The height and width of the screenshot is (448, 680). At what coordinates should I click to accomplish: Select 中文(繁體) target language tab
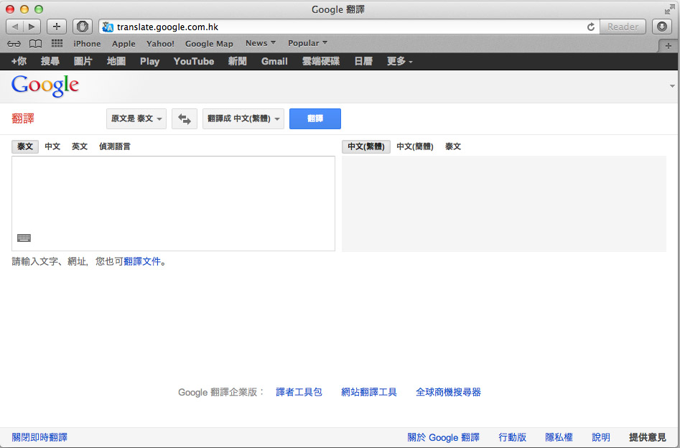[366, 146]
